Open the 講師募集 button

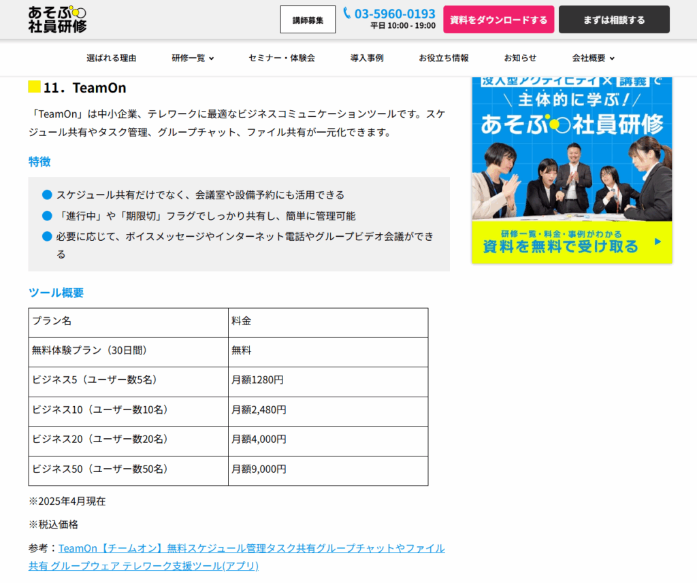pos(308,20)
